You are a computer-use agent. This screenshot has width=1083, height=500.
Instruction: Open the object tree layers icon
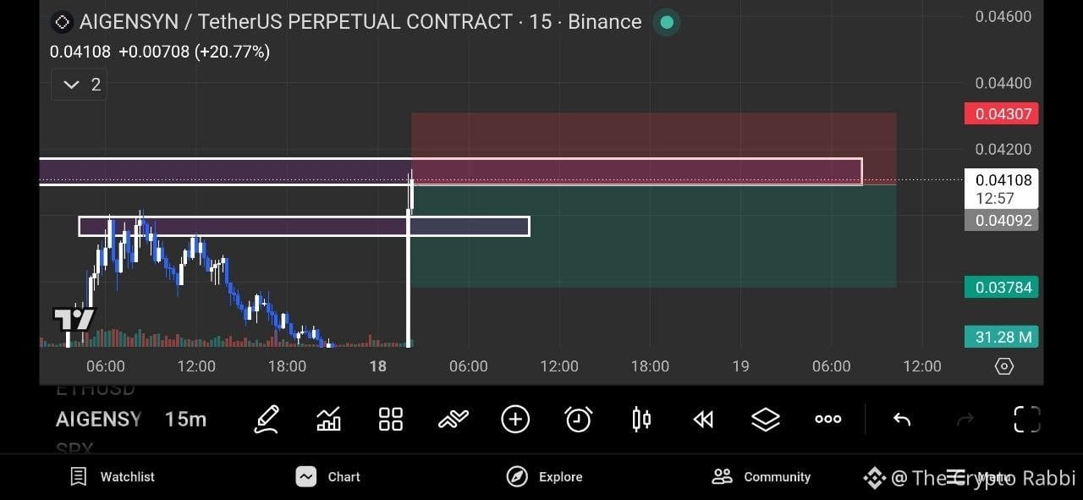point(766,419)
